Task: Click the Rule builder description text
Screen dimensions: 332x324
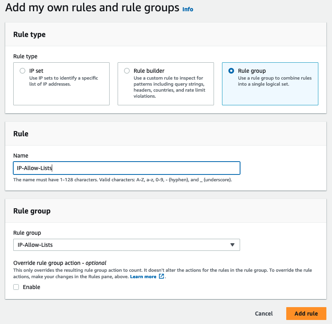Action: pos(169,87)
